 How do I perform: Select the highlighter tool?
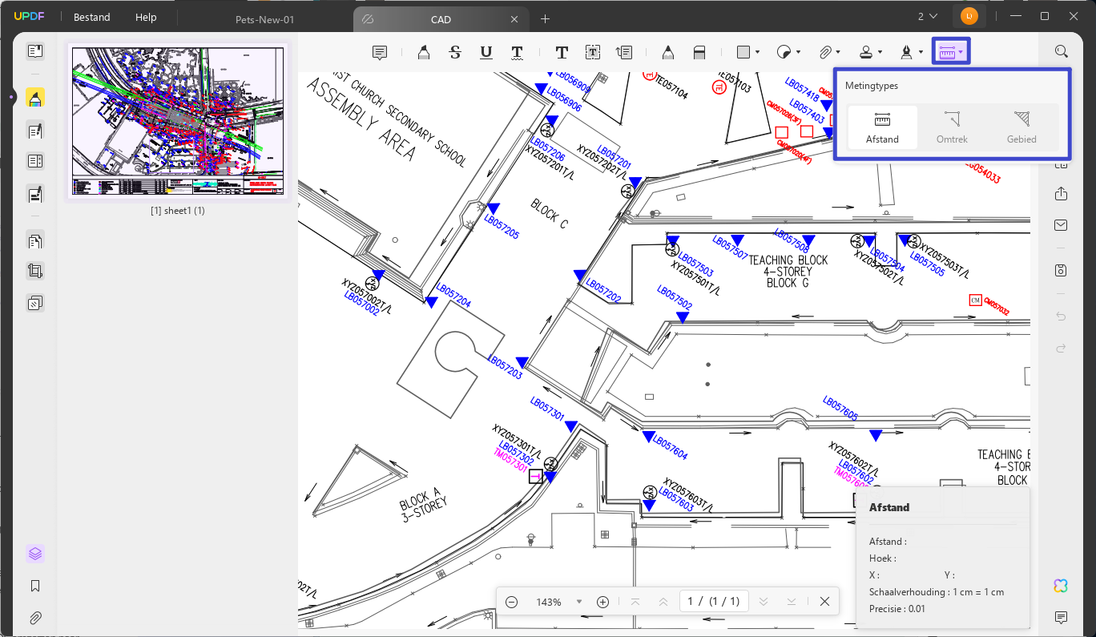(423, 52)
